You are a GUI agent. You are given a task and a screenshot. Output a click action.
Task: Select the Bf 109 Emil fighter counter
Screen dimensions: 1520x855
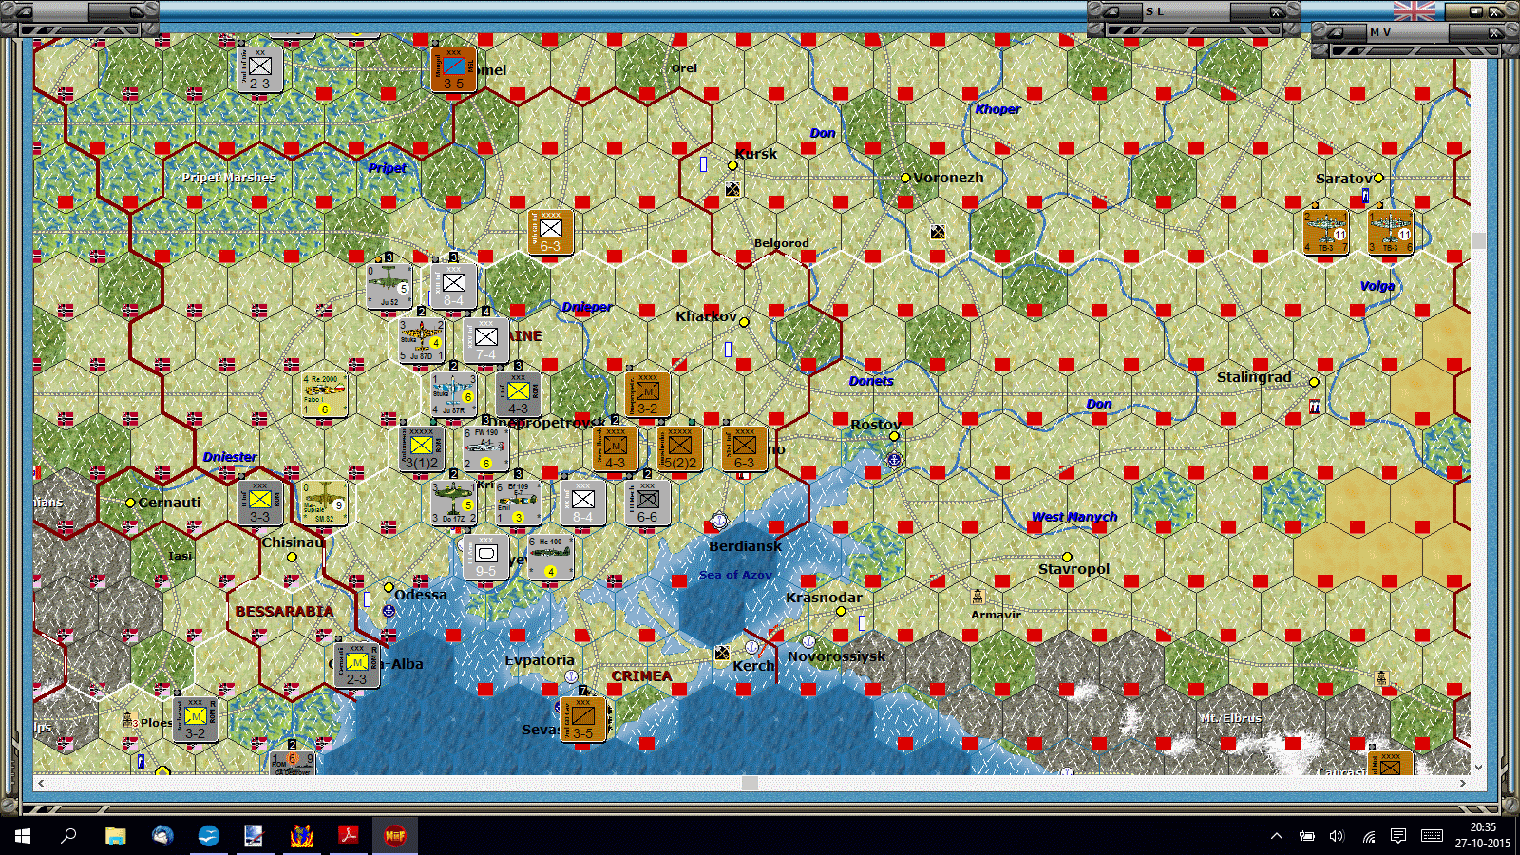[x=518, y=503]
